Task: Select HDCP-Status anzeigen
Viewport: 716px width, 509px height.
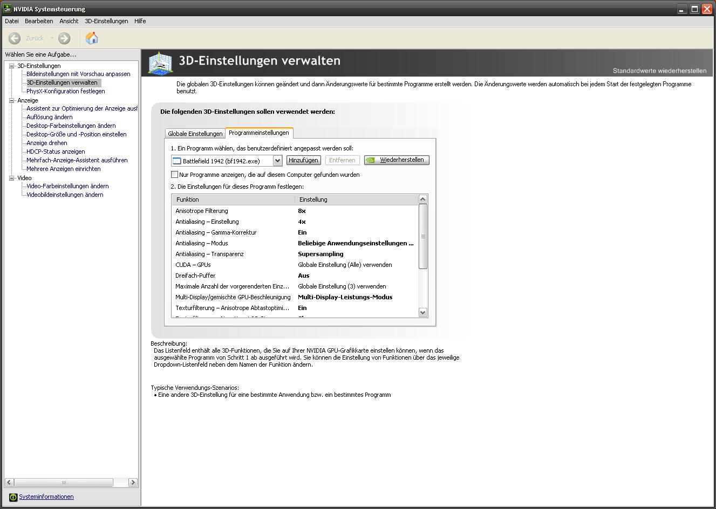Action: [x=56, y=152]
